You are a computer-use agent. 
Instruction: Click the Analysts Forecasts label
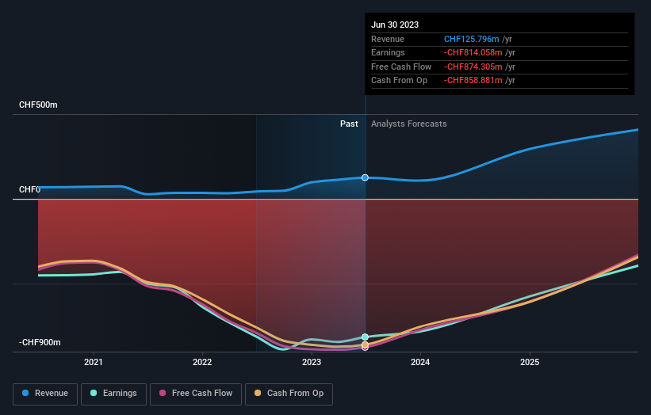(408, 124)
